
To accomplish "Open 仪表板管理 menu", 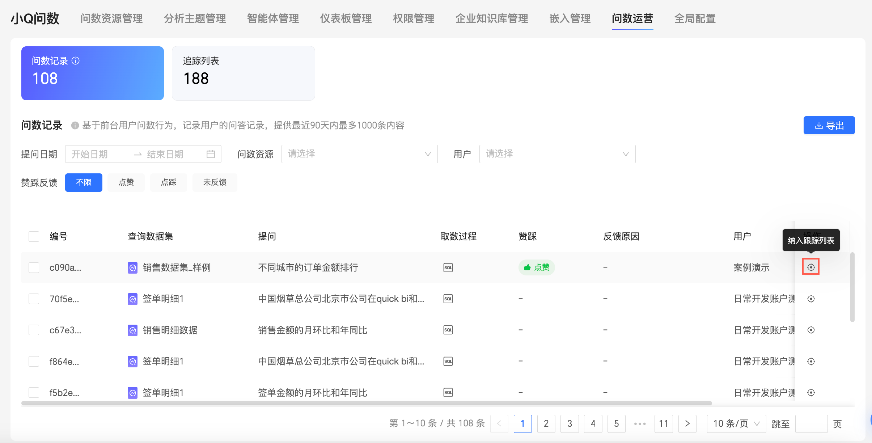I will [x=346, y=18].
